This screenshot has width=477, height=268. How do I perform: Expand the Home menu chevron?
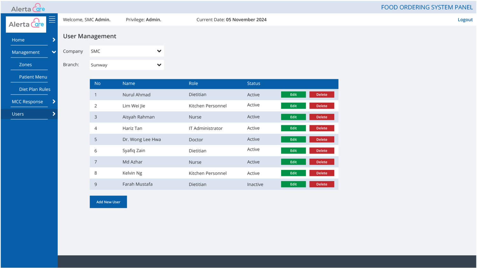(54, 40)
